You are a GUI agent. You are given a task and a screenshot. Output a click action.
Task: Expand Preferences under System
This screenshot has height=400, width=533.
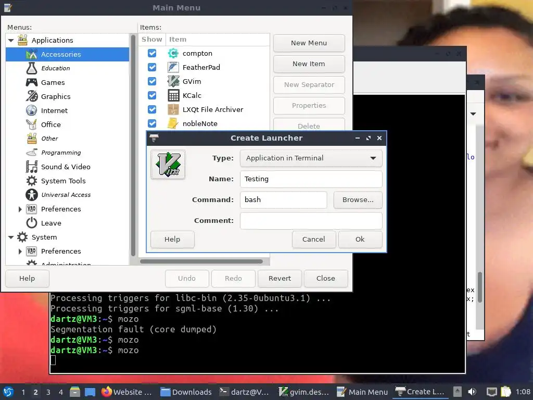(20, 252)
